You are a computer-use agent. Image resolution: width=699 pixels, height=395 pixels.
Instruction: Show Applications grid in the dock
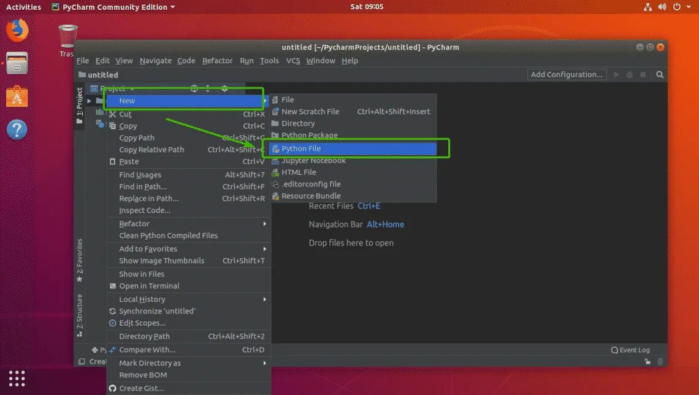17,378
